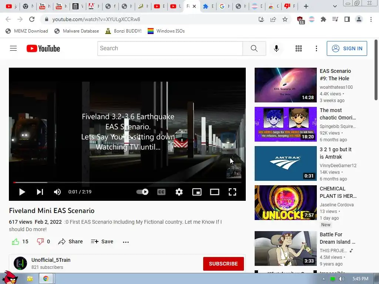Viewport: 379px width, 284px height.
Task: Bookmark this tab with star icon
Action: 285,19
